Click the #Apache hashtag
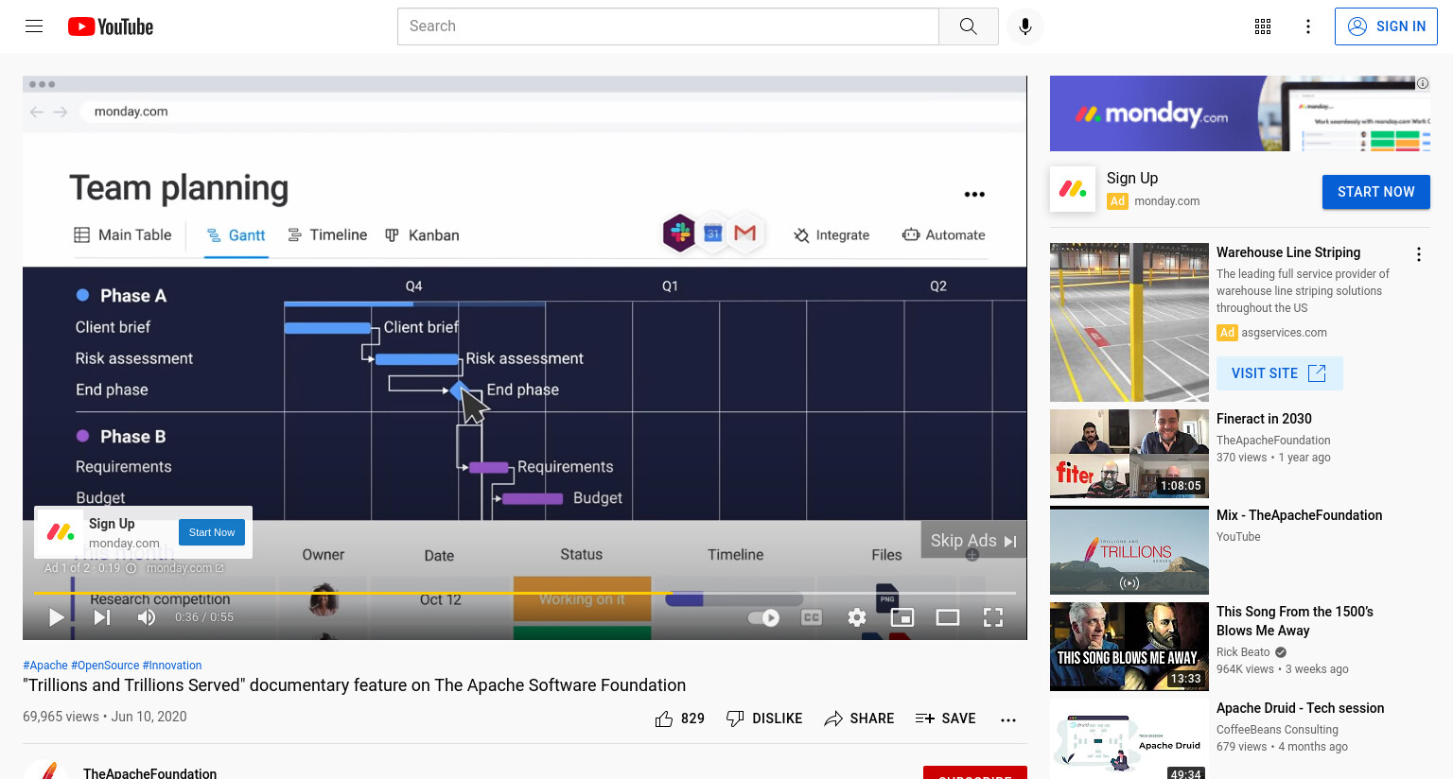This screenshot has height=779, width=1453. click(x=45, y=666)
